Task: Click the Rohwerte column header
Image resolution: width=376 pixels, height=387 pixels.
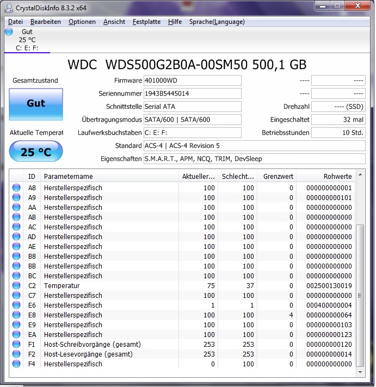Action: click(x=325, y=176)
